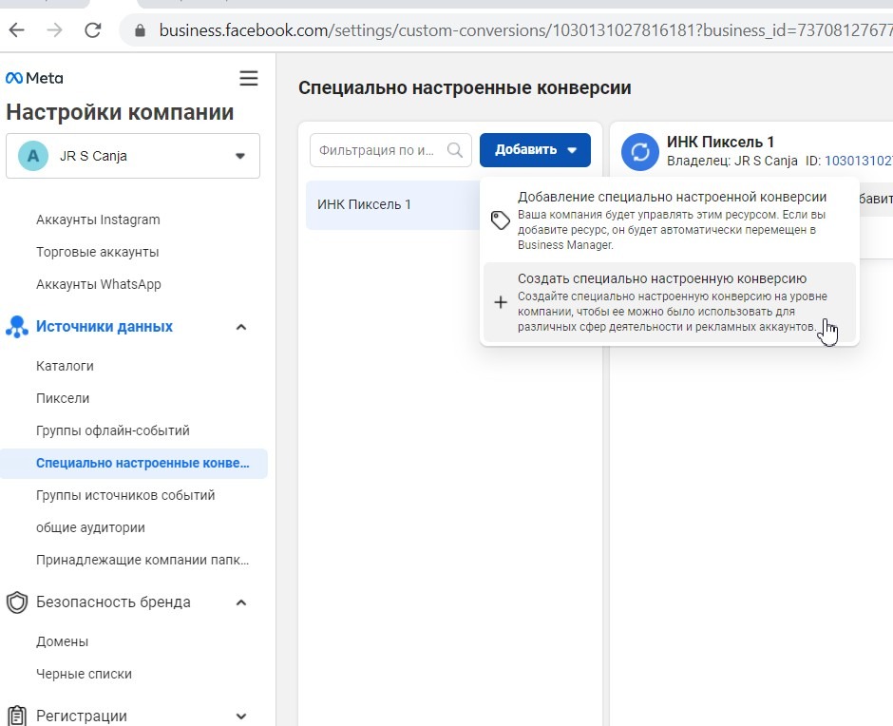893x726 pixels.
Task: Open Принадлежащие компании папки item
Action: (142, 560)
